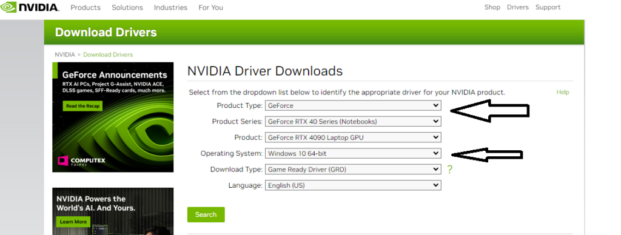Open the Products menu

pyautogui.click(x=86, y=7)
